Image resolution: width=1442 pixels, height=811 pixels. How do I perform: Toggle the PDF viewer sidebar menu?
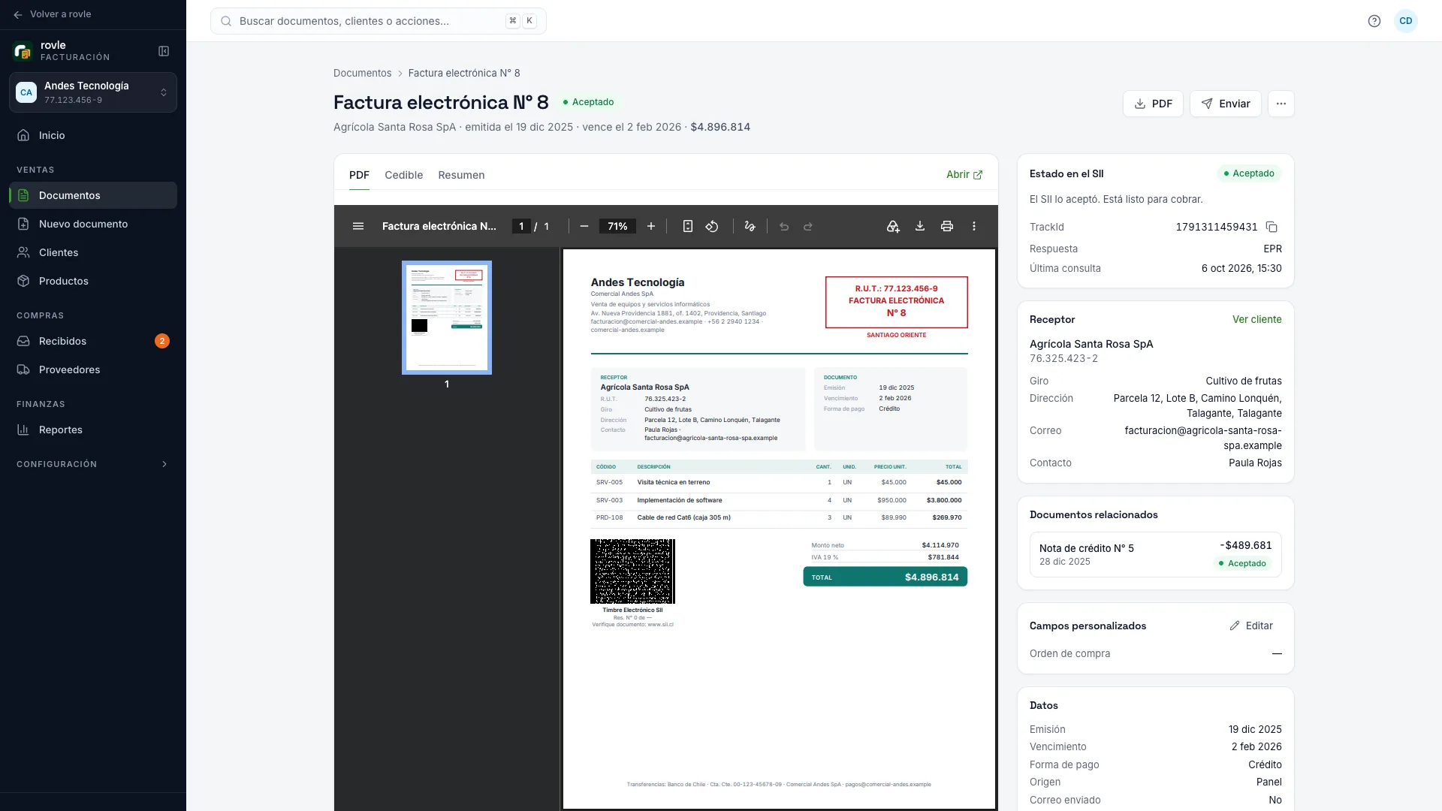[358, 226]
